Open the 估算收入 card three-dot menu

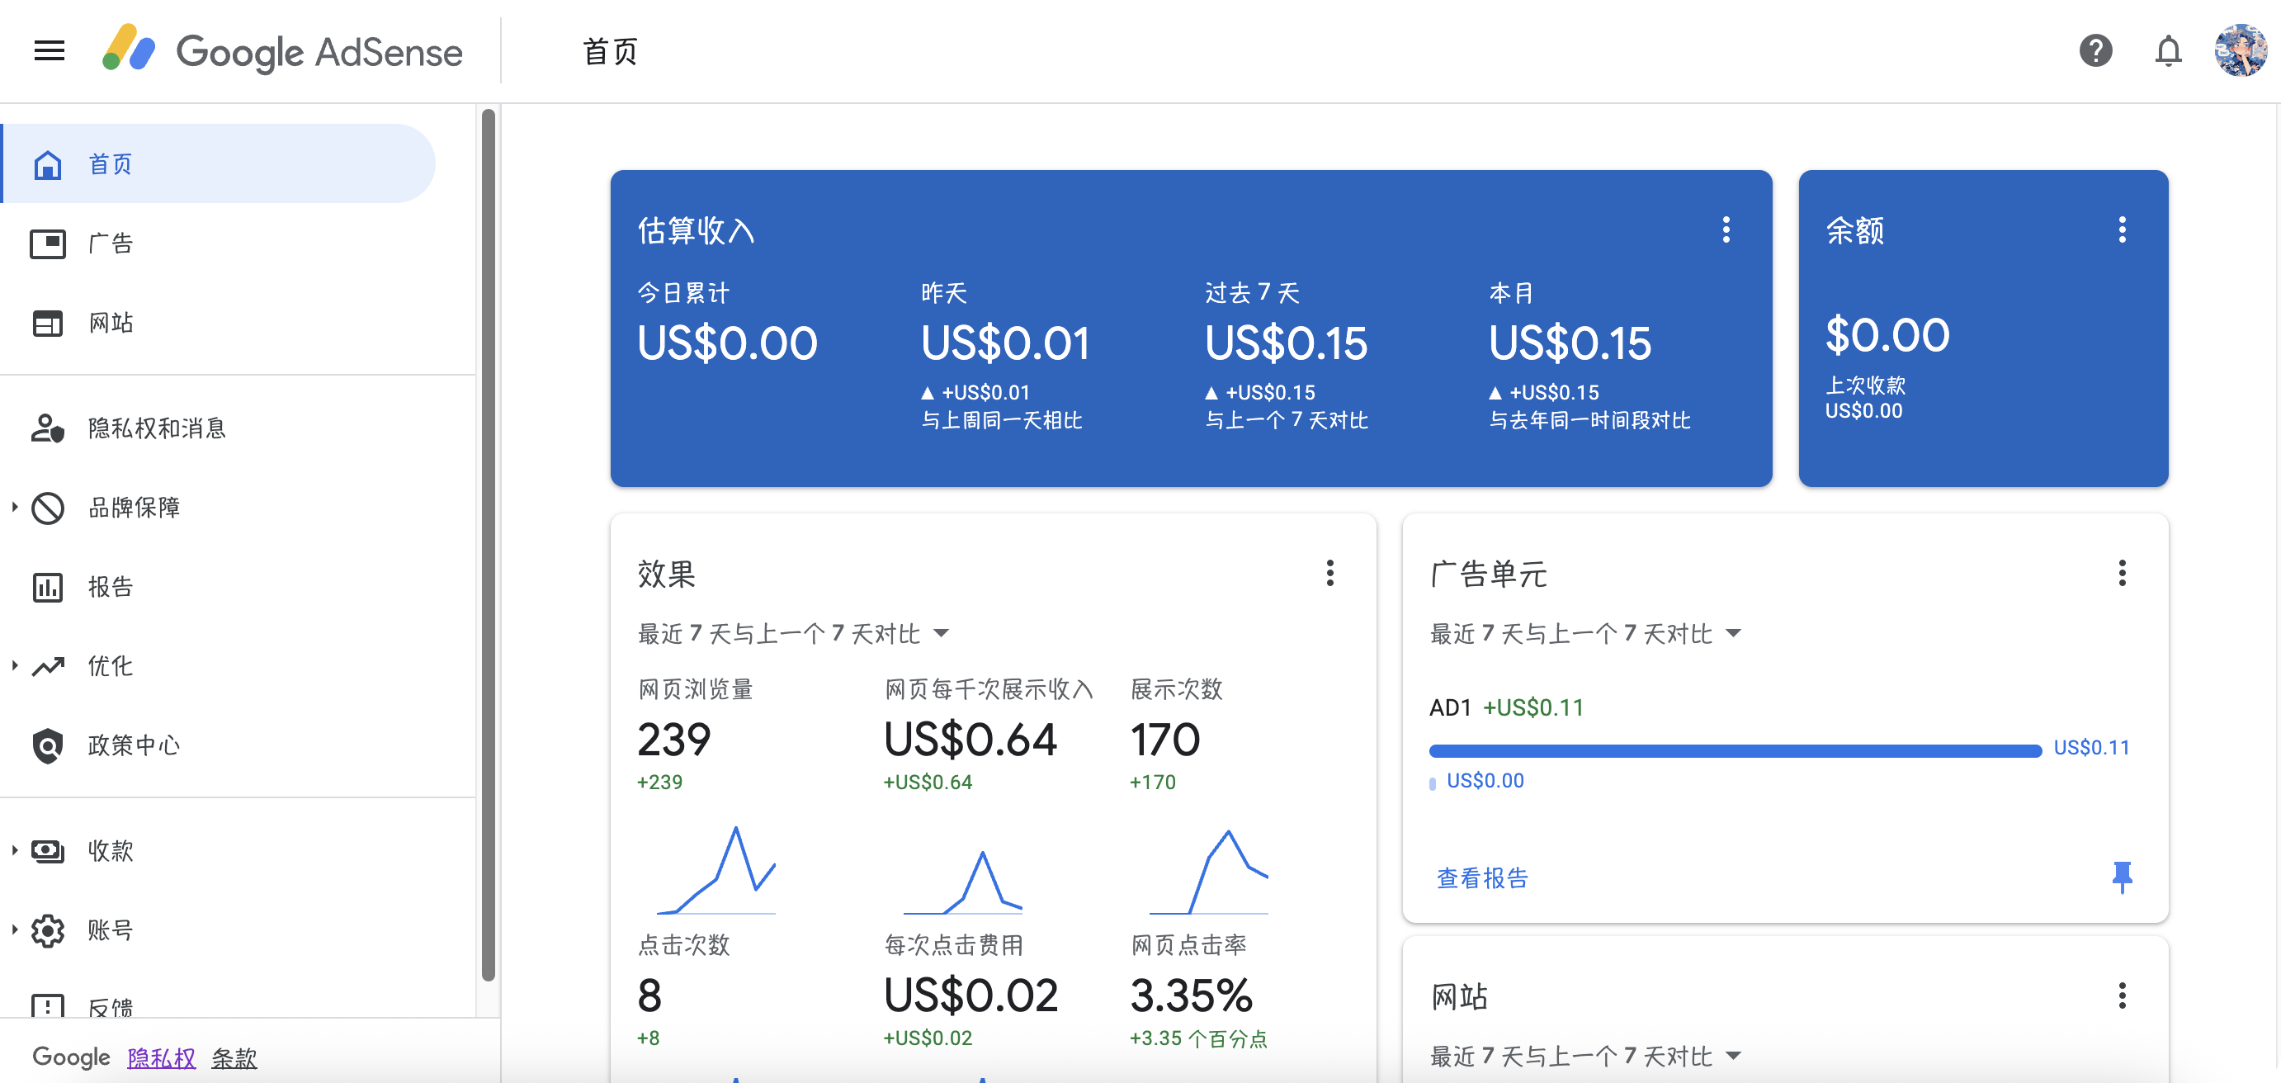(1725, 229)
